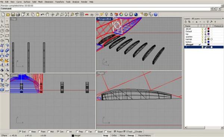This screenshot has height=137, width=224.
Task: Toggle the Ortho status bar button
Action: 114,136
